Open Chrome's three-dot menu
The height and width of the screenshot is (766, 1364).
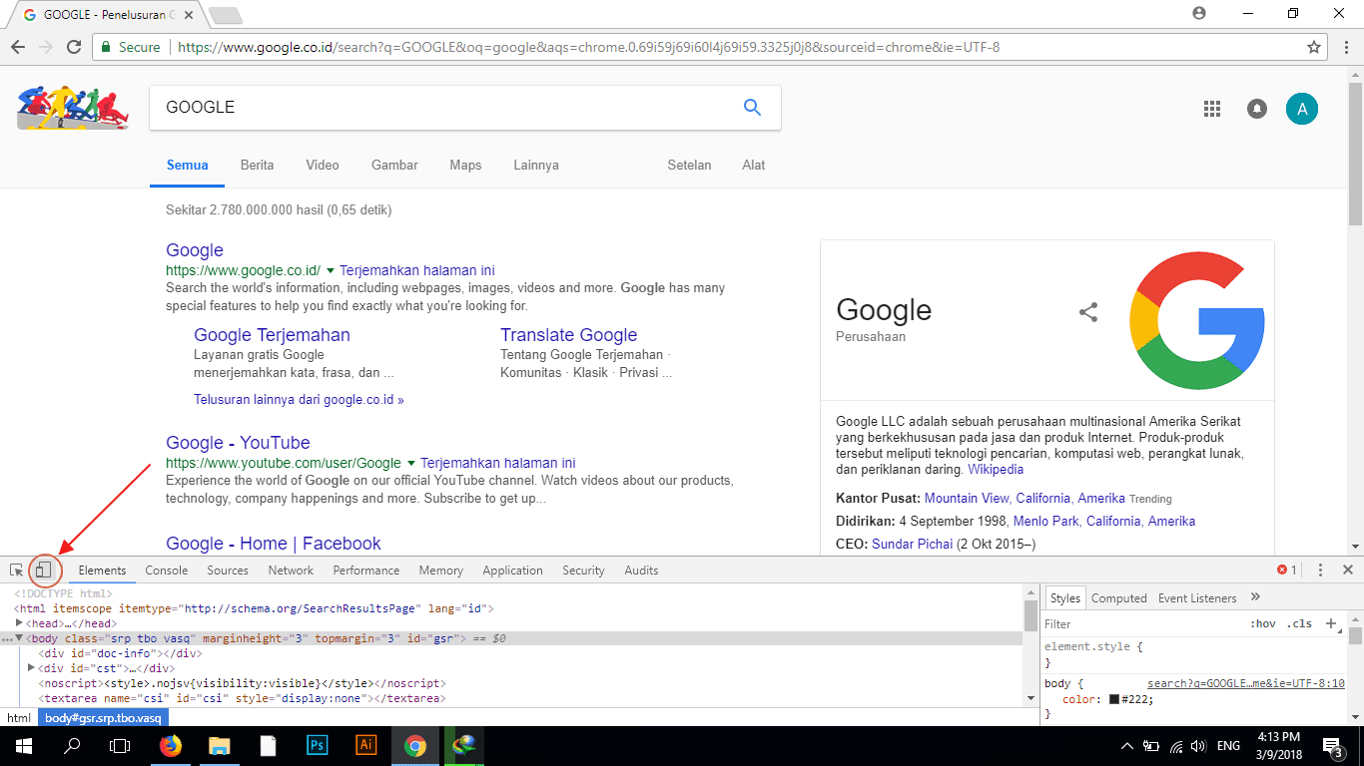click(1344, 47)
